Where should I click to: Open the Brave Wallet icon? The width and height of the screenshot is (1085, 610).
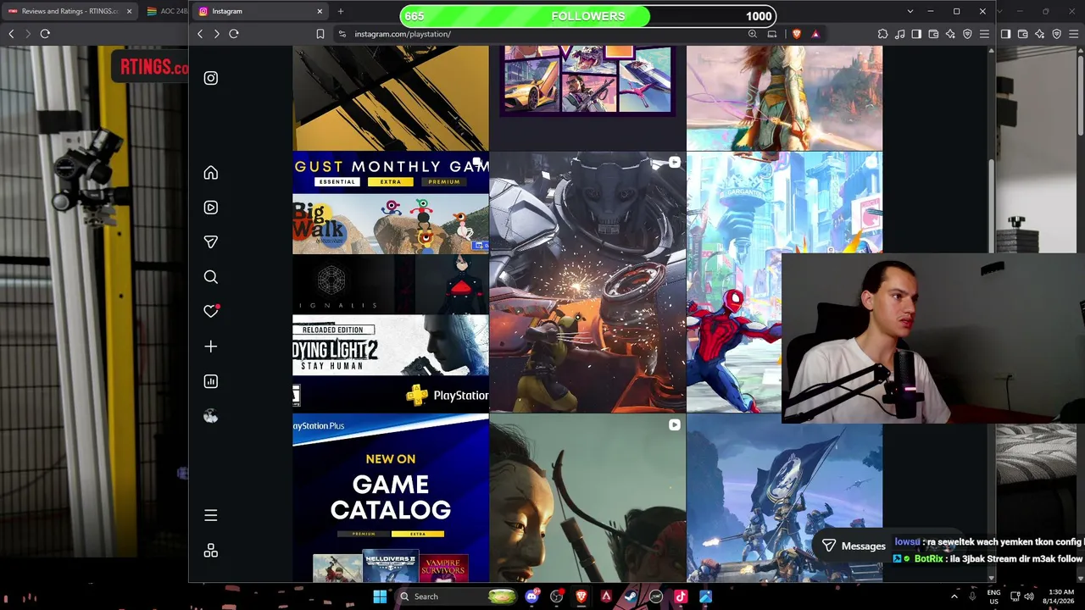point(933,34)
